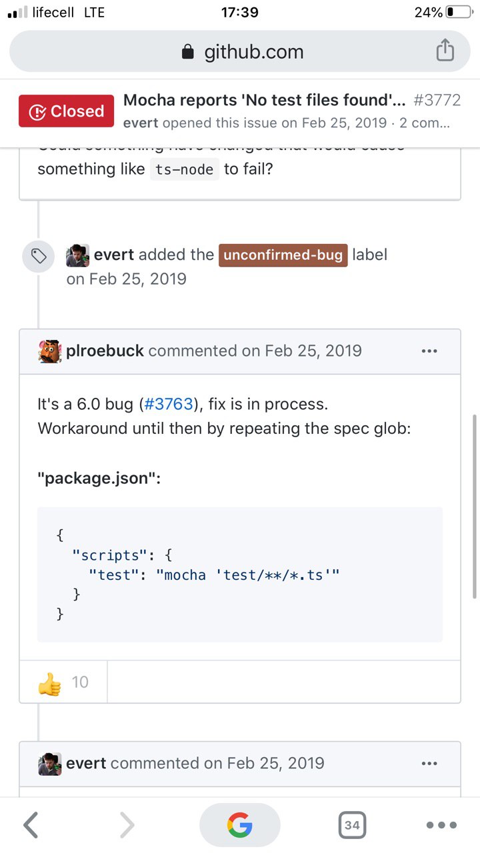Tap evert's avatar in label event
Viewport: 480px width, 853px height.
[77, 255]
